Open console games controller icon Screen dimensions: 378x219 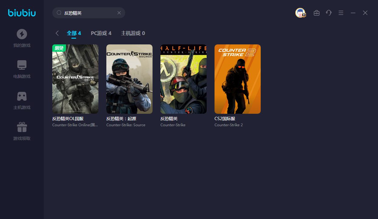[22, 96]
